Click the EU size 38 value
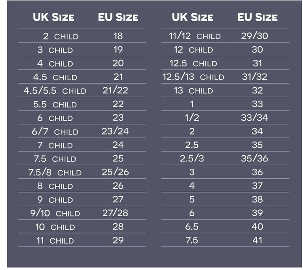 point(257,199)
